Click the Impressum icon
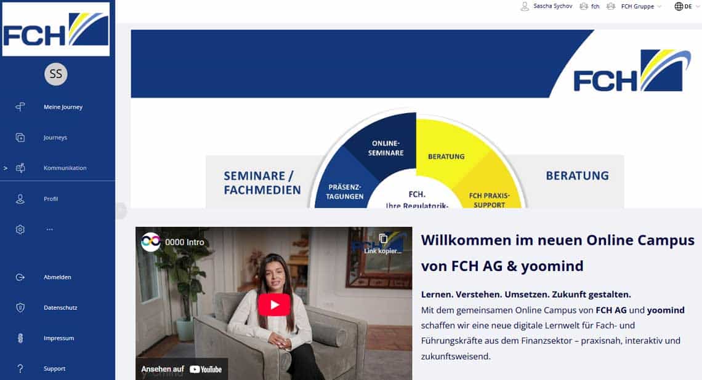This screenshot has height=380, width=702. pos(20,338)
